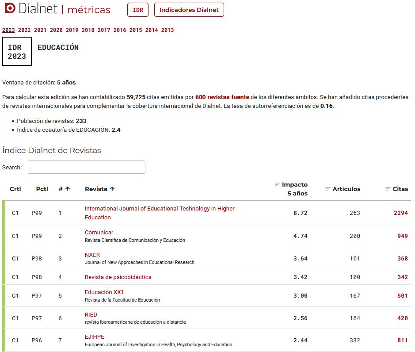Click citation count 501 for Educación XX1
The height and width of the screenshot is (352, 415).
pos(403,295)
